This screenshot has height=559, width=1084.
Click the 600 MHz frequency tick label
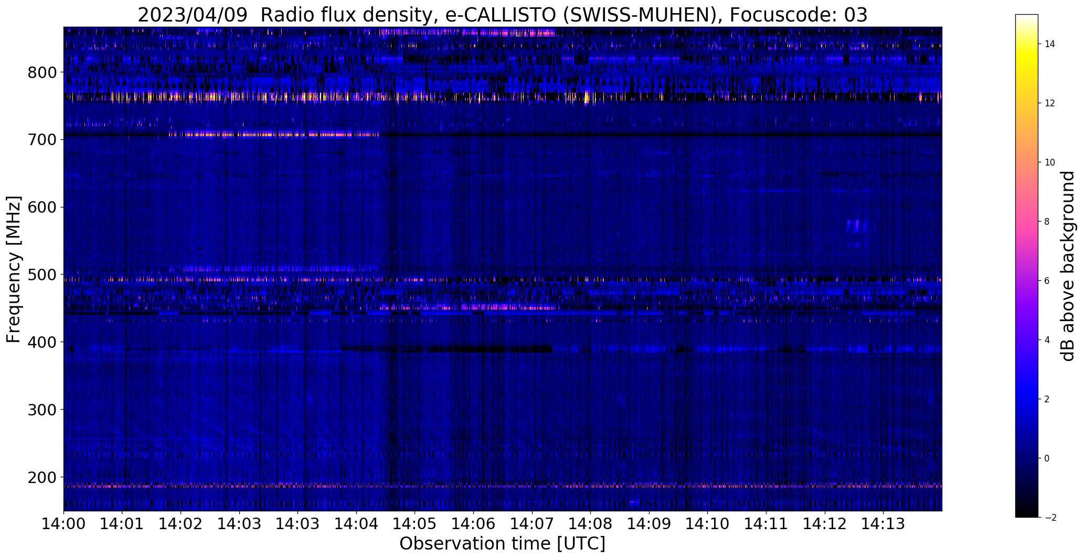[42, 207]
